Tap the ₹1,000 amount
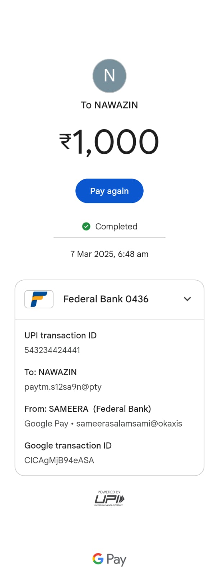Viewport: 219px width, 577px height. click(x=109, y=142)
